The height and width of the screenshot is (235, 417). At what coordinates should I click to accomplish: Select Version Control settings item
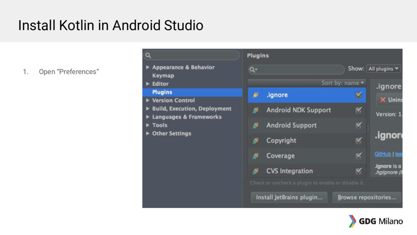tap(173, 100)
